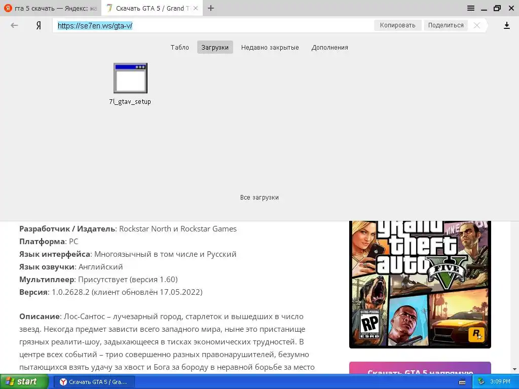Clear the address bar with the X
This screenshot has width=519, height=389.
point(476,25)
